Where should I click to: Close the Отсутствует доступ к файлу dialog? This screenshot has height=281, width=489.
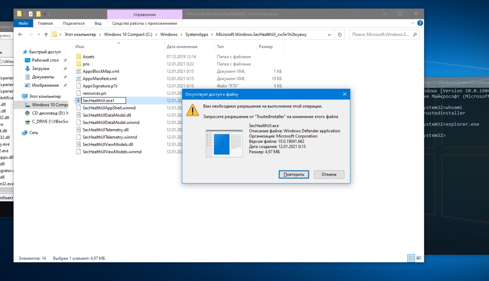(x=344, y=94)
